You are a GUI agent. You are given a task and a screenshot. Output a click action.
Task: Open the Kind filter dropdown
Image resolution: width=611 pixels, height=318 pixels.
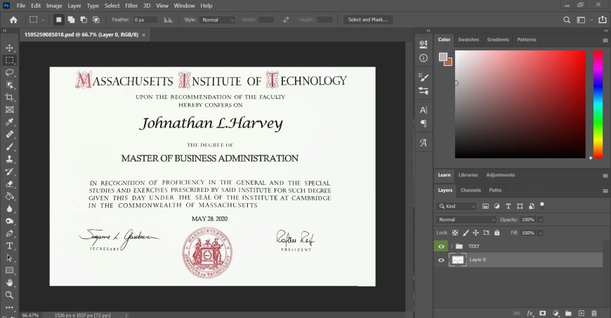[456, 207]
